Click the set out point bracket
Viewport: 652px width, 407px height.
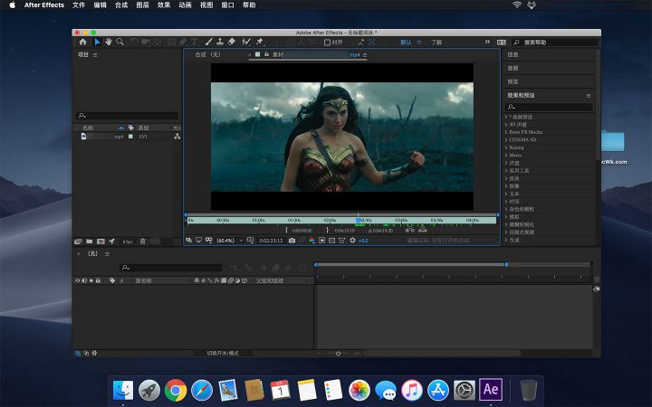pyautogui.click(x=328, y=230)
